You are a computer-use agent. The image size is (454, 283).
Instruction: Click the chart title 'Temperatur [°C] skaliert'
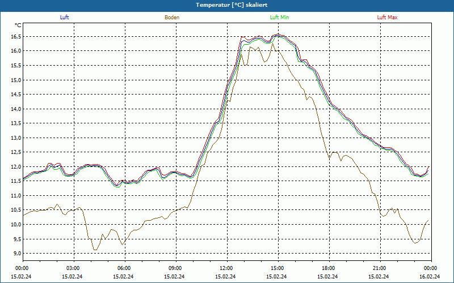click(232, 5)
